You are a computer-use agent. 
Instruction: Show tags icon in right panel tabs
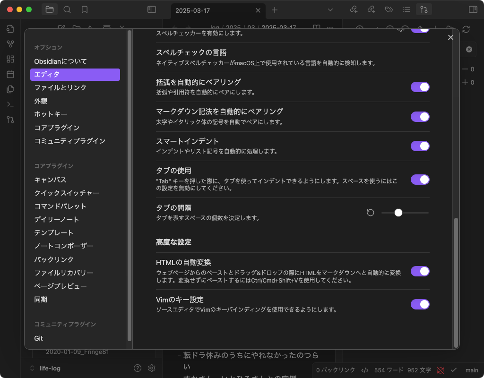tap(389, 9)
